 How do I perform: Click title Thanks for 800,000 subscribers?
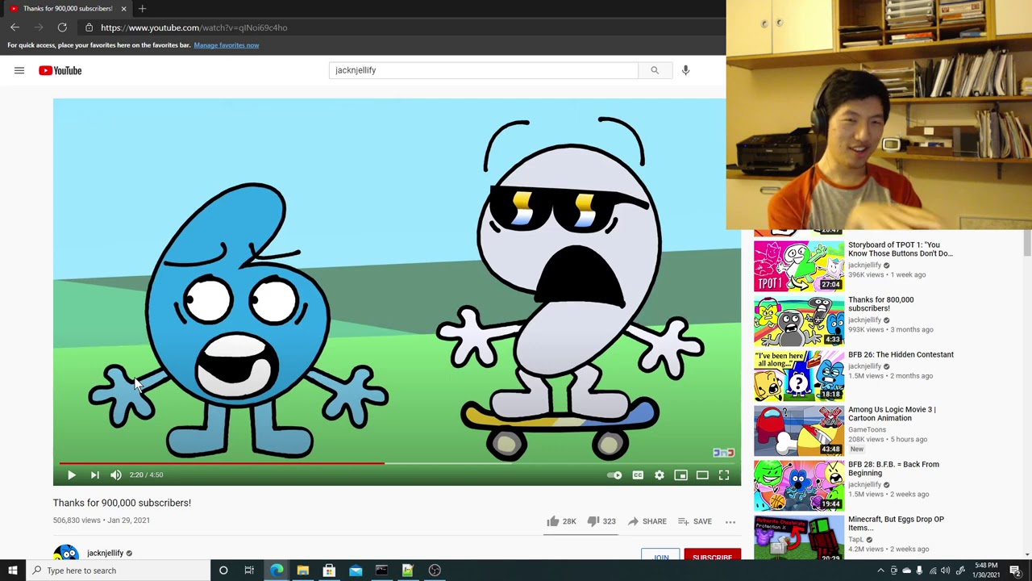tap(880, 303)
